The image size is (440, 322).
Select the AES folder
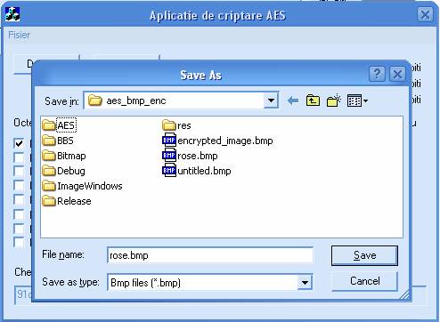click(x=59, y=125)
